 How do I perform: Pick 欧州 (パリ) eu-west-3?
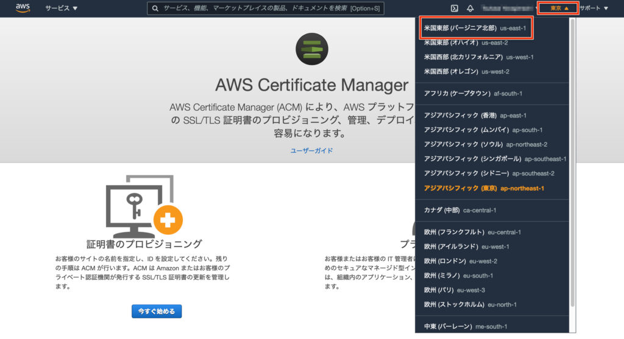pyautogui.click(x=454, y=290)
